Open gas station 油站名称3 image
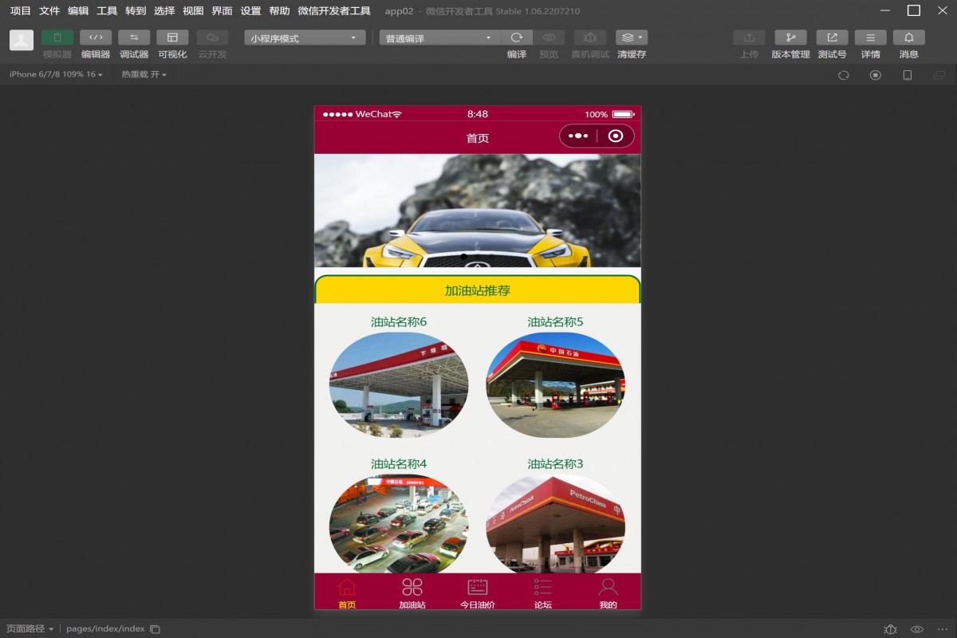 coord(555,524)
